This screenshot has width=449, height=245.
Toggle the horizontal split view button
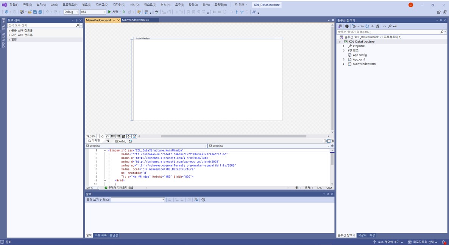tap(329, 141)
